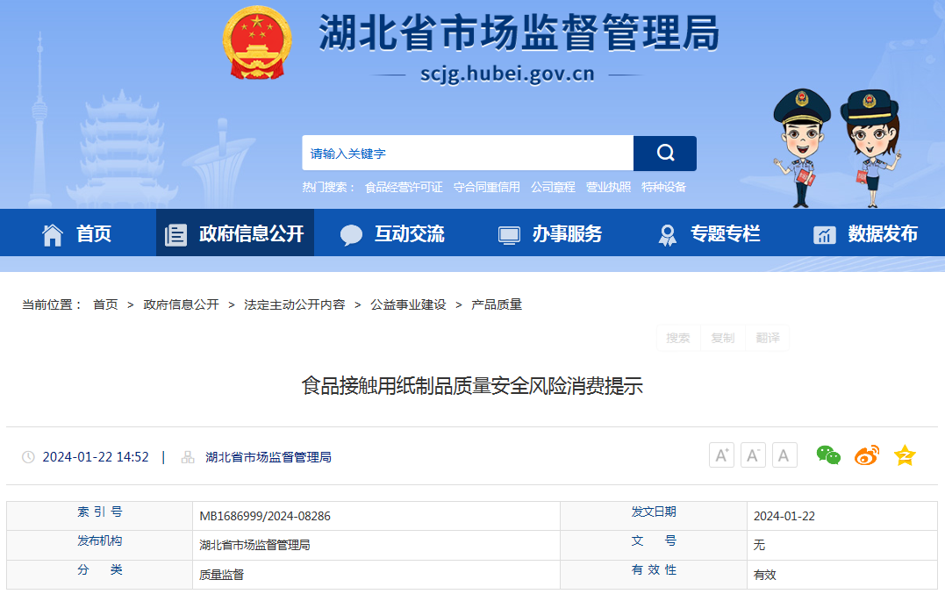Reset font size with plain A button

tap(784, 455)
